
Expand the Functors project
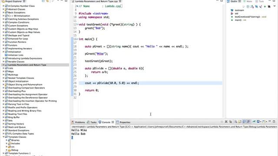tap(3, 45)
